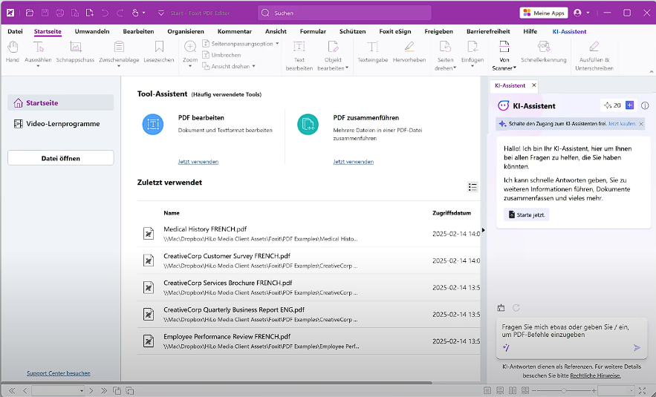Click the send arrow in KI chat
Viewport: 656px width, 397px height.
click(637, 348)
